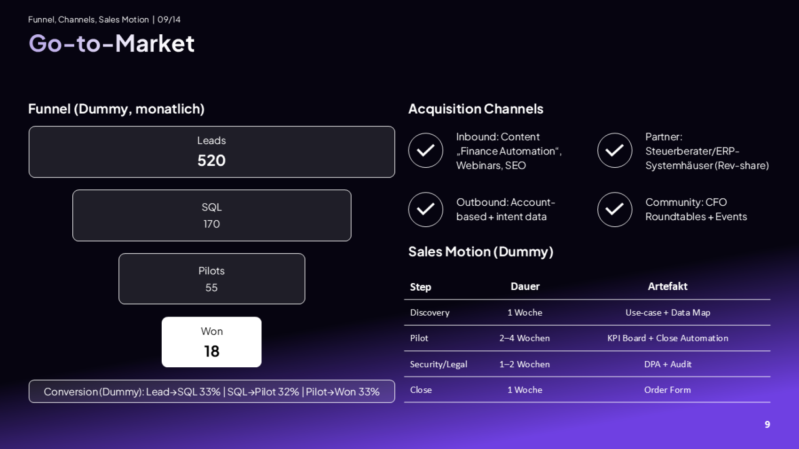Click the Artefakt column header
Screen dimensions: 799x449
[x=667, y=286]
